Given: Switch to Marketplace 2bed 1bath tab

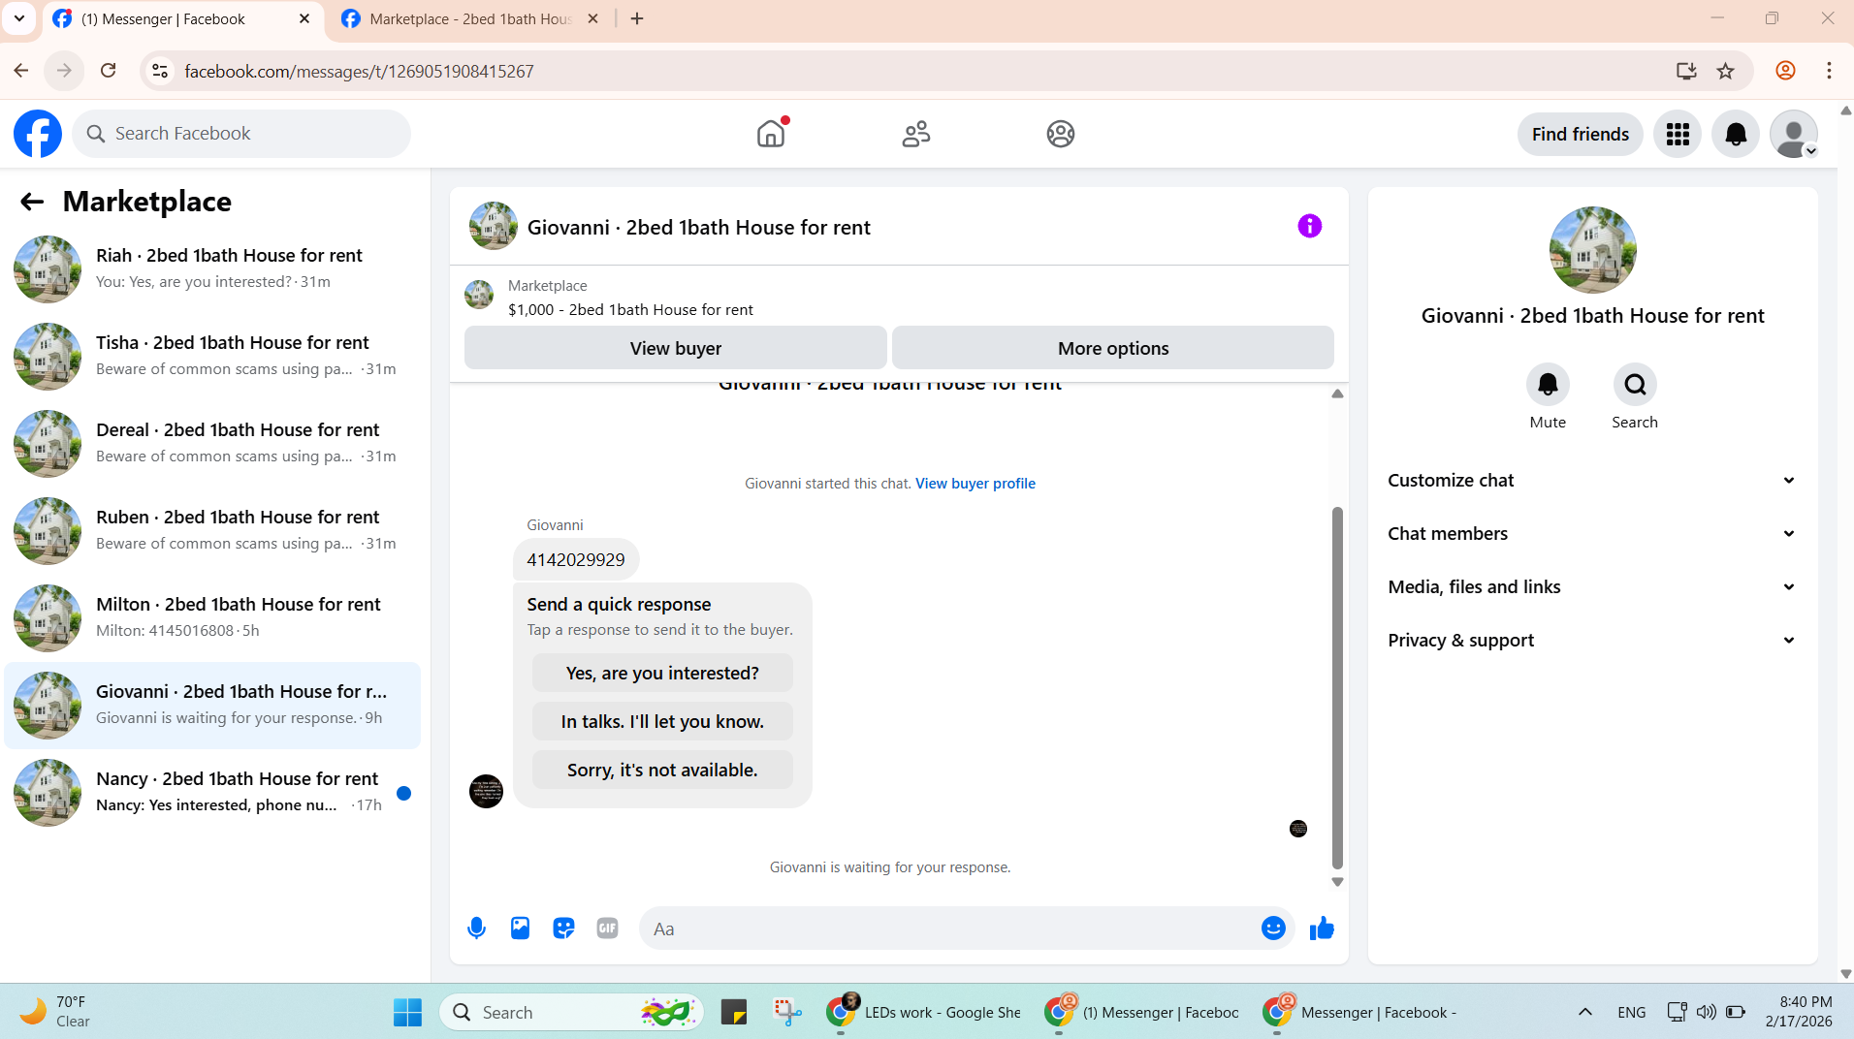Looking at the screenshot, I should pyautogui.click(x=469, y=18).
